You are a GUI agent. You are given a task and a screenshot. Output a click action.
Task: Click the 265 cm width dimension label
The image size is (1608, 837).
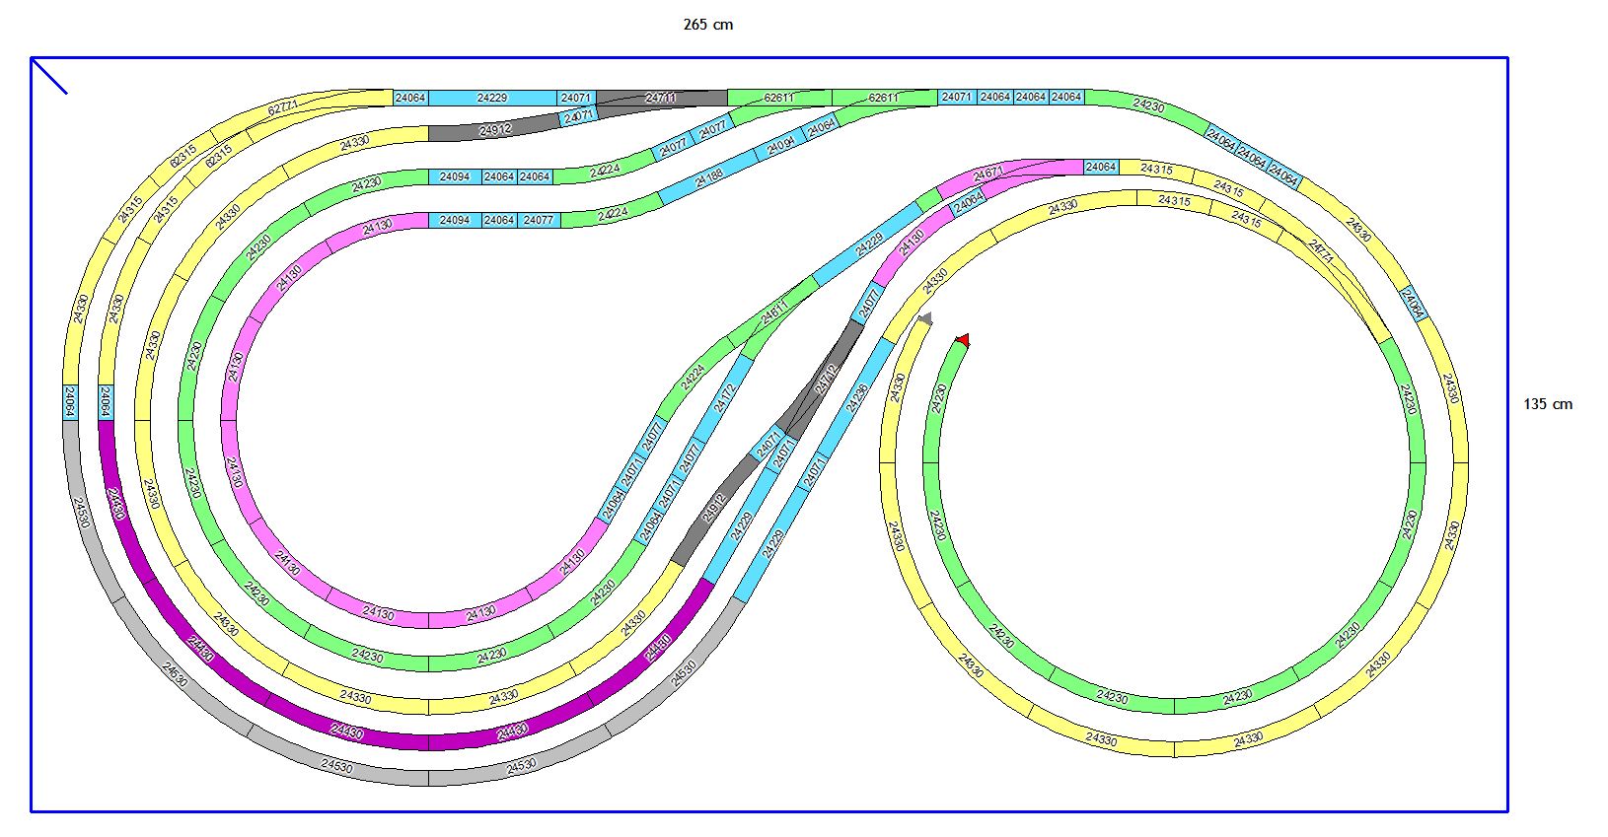(x=708, y=25)
